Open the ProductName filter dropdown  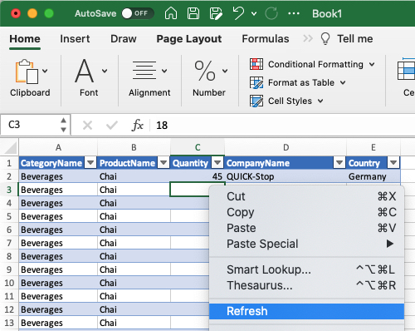[164, 163]
